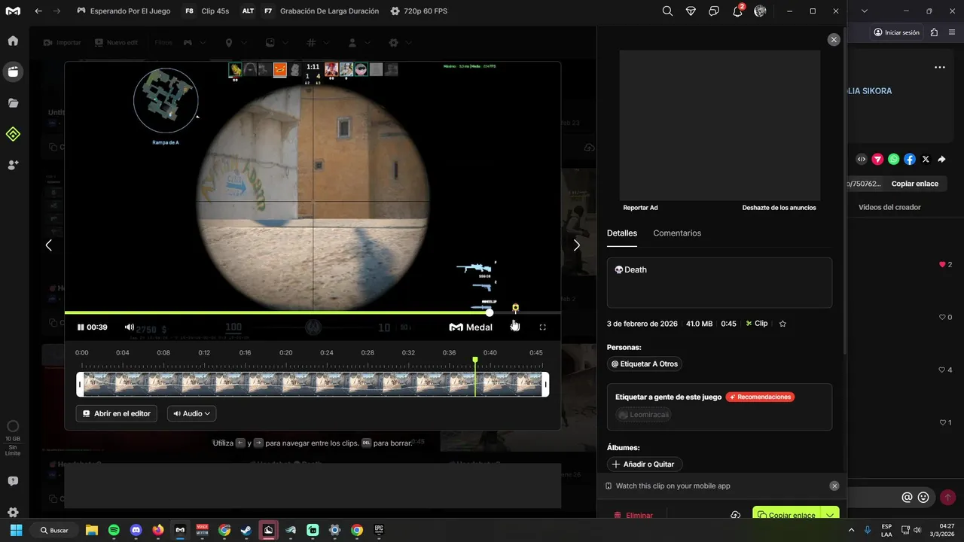Screen dimensions: 964x542
Task: Click the Recomendaciones badge
Action: point(760,397)
